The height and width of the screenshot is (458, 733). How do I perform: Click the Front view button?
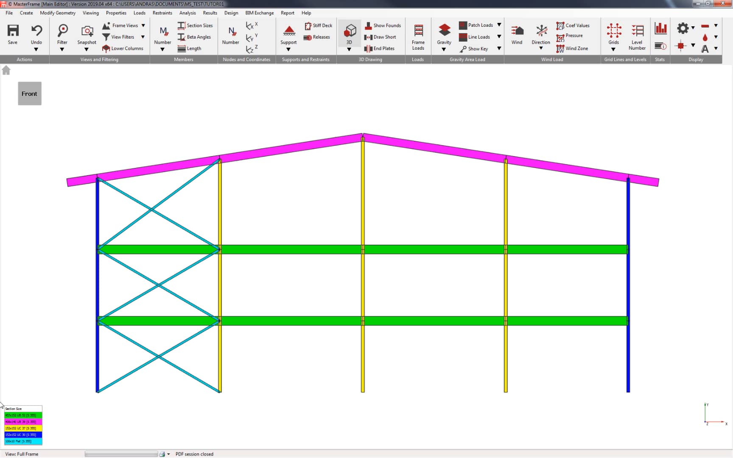click(x=29, y=93)
